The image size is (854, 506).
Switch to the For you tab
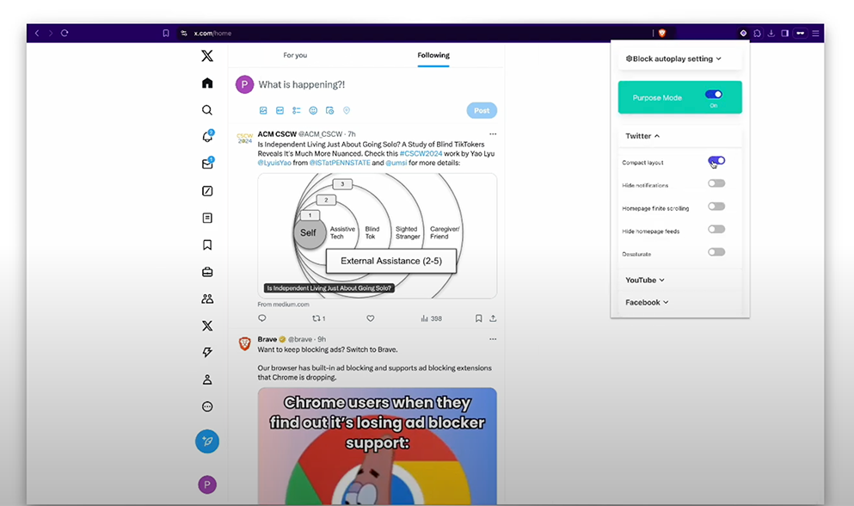295,55
